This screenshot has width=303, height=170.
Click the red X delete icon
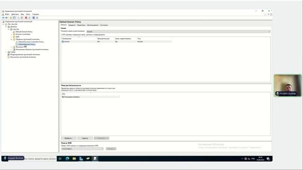pyautogui.click(x=26, y=18)
